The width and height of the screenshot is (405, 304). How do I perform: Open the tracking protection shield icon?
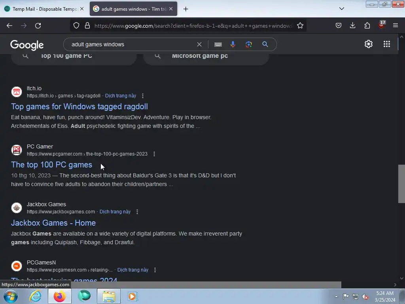[76, 26]
